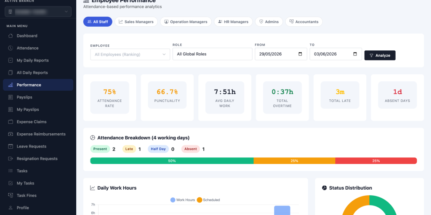Image resolution: width=431 pixels, height=215 pixels.
Task: Click the Resignation Requests exit icon
Action: [x=10, y=159]
